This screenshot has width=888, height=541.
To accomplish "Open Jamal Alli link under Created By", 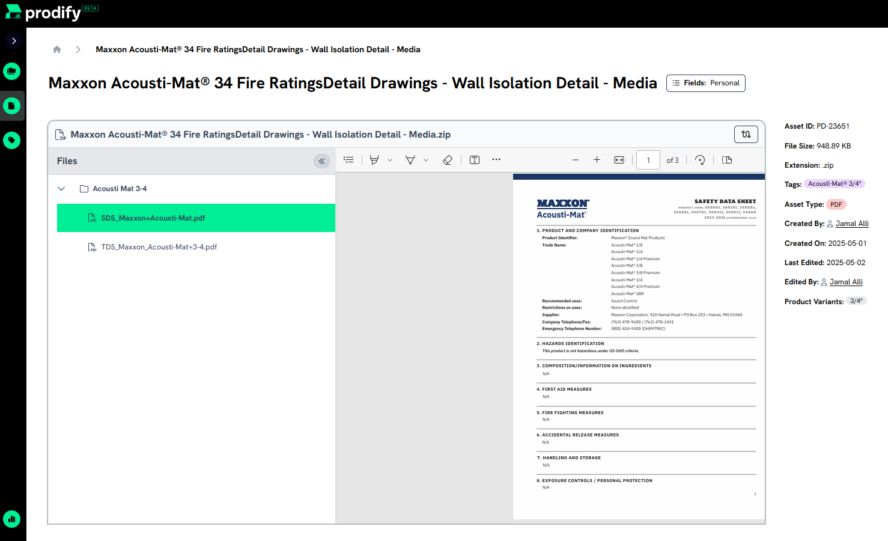I will 852,224.
